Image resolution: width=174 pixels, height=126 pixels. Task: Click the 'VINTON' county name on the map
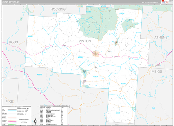85,41
